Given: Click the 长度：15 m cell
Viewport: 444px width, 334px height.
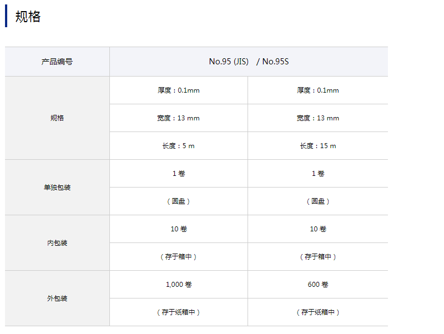Looking at the screenshot, I should click(318, 146).
